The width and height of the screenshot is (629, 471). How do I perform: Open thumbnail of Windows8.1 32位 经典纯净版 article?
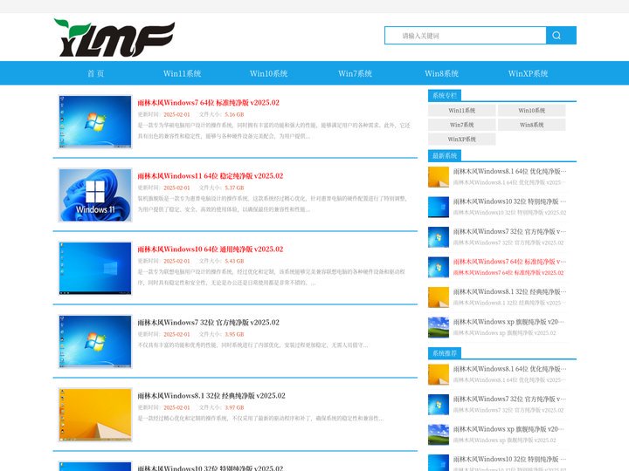pyautogui.click(x=95, y=415)
